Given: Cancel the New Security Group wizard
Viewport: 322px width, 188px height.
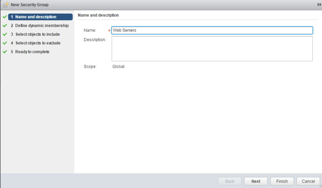Looking at the screenshot, I should pos(308,181).
